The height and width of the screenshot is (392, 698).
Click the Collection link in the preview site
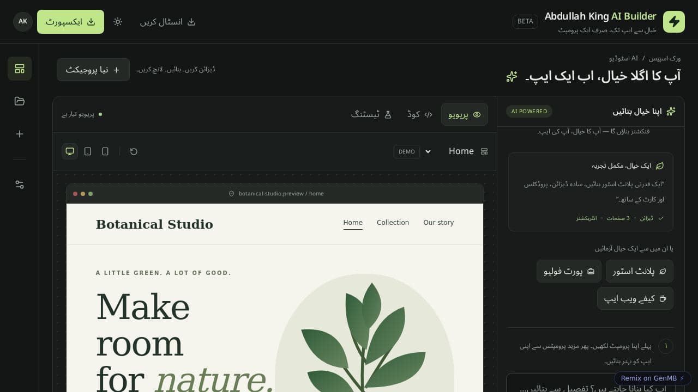click(x=393, y=222)
